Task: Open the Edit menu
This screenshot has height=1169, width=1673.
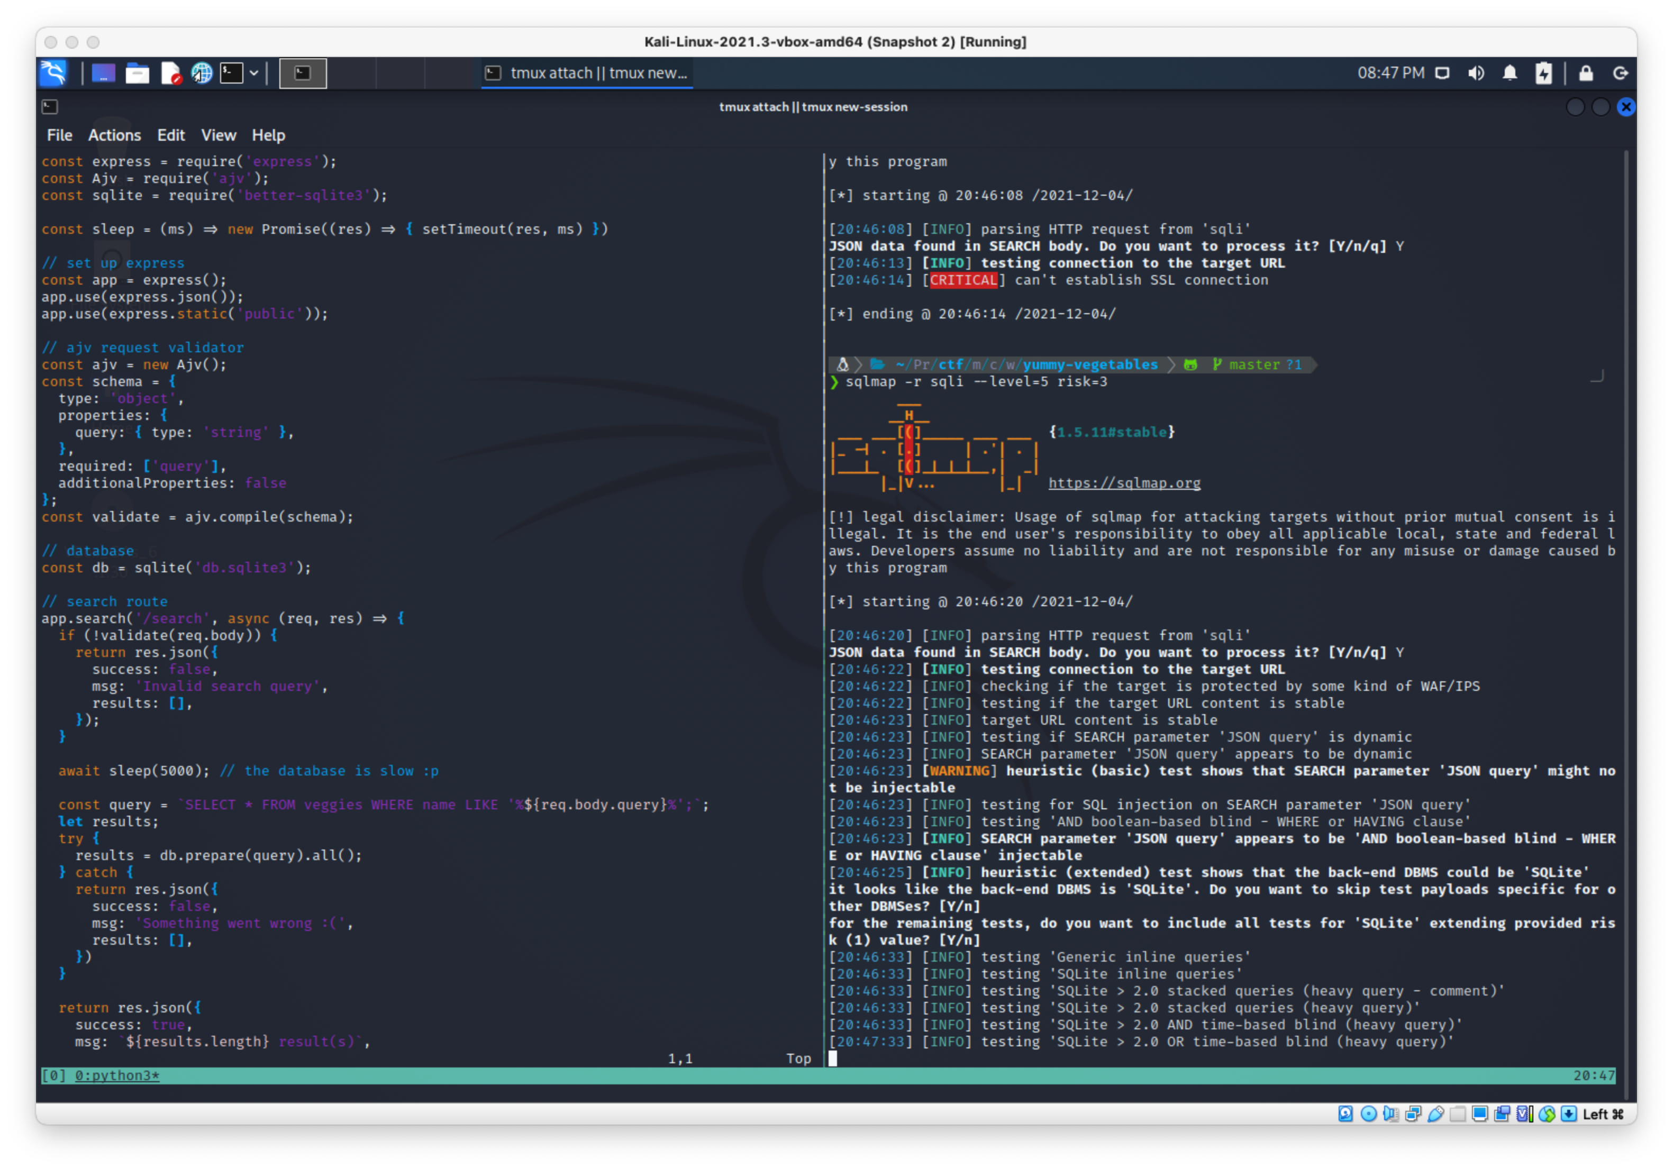Action: pos(170,135)
